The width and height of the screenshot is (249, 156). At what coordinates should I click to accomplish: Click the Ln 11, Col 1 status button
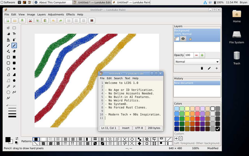coord(109,128)
